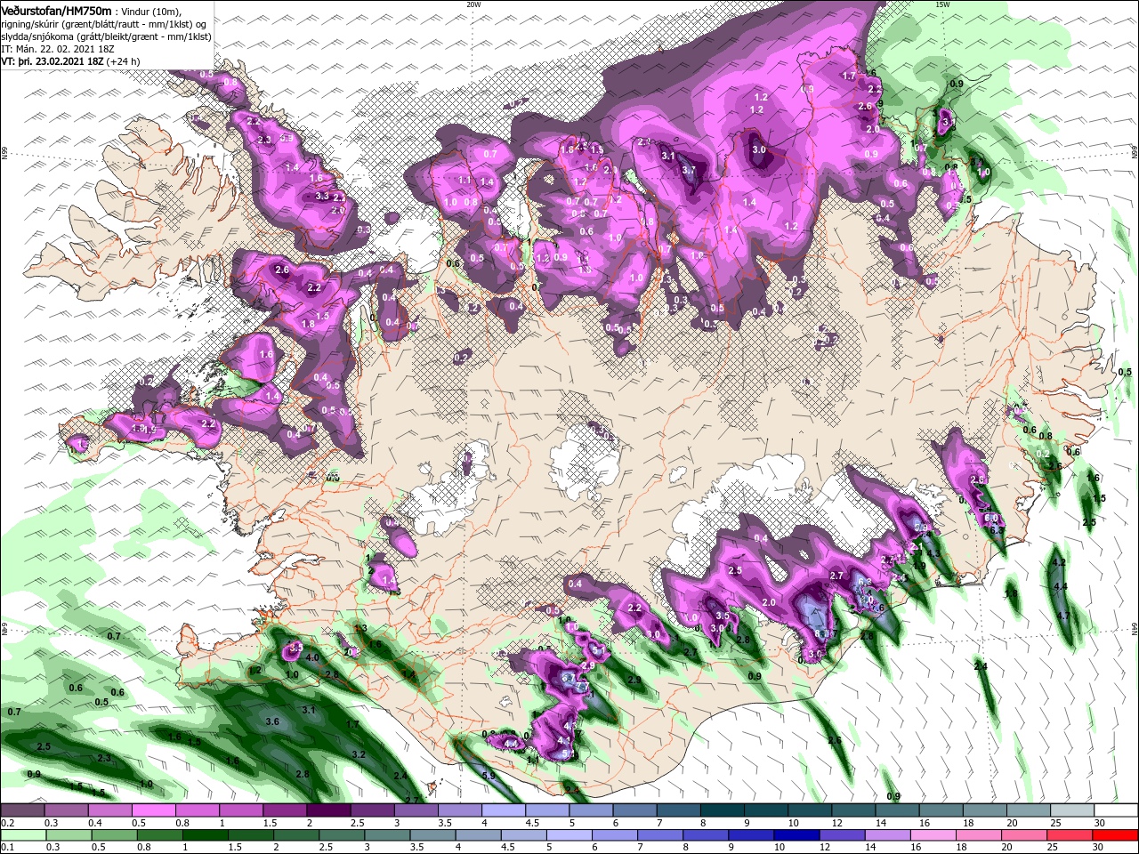Click the '3.3' snowfall value on map
The image size is (1139, 854).
click(322, 196)
